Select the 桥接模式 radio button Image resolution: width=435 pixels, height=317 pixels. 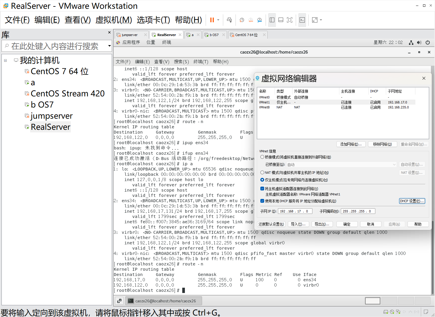[262, 157]
